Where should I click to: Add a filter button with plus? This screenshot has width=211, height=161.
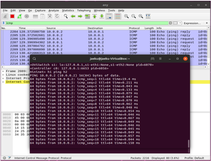[207, 23]
